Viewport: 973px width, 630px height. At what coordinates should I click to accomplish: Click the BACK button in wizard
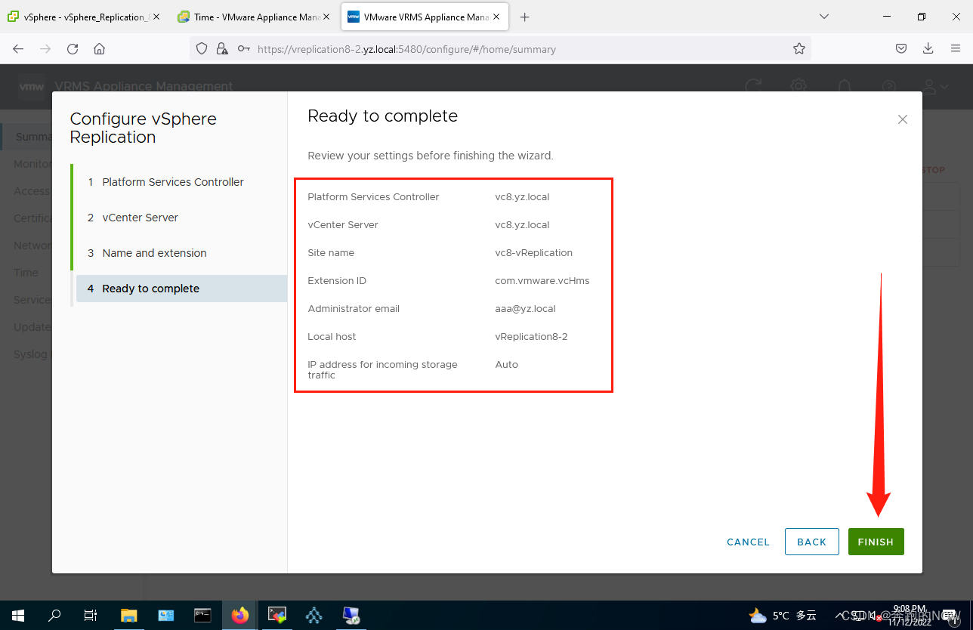812,542
